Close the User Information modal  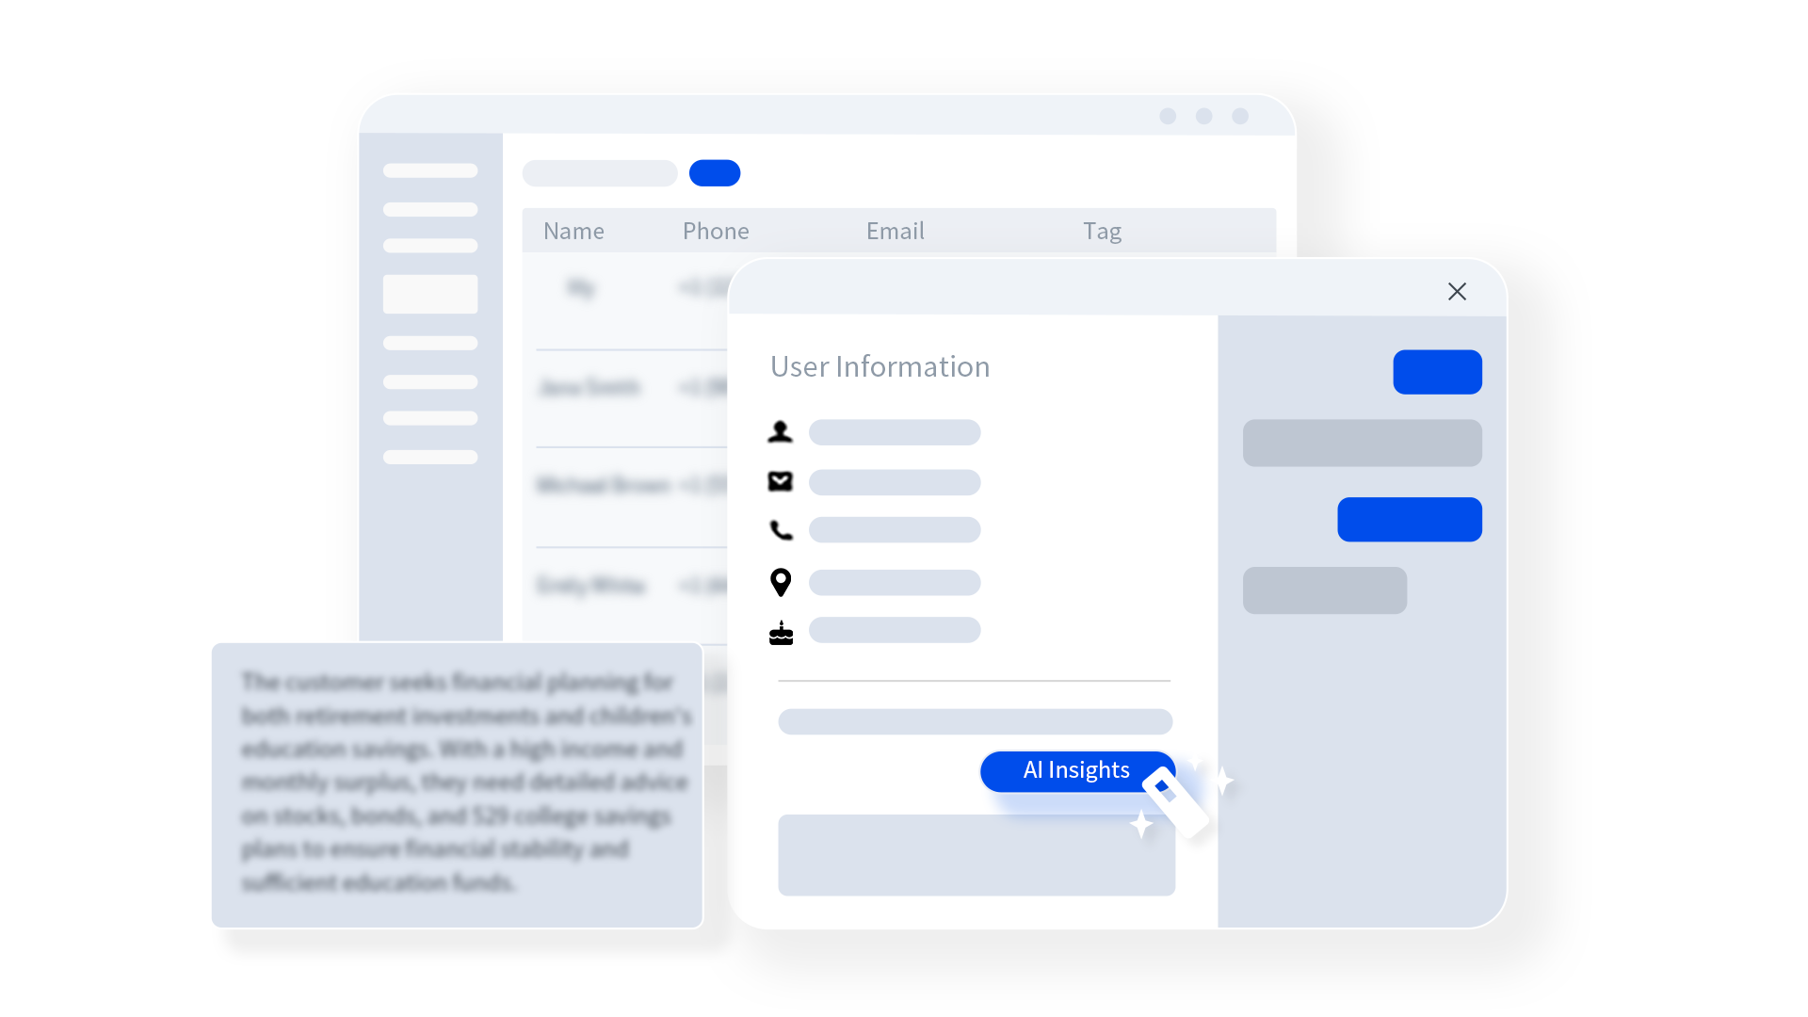[1457, 291]
